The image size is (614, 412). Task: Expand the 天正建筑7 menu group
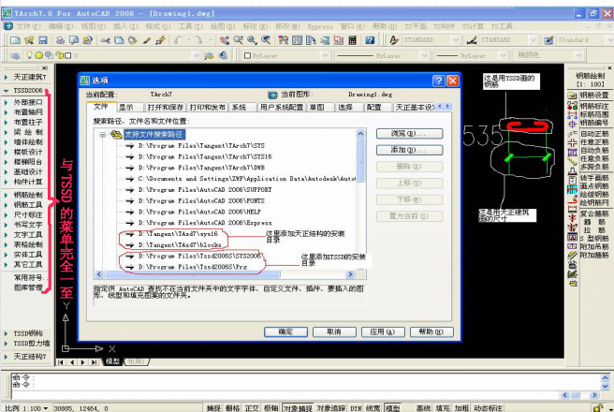click(7, 77)
